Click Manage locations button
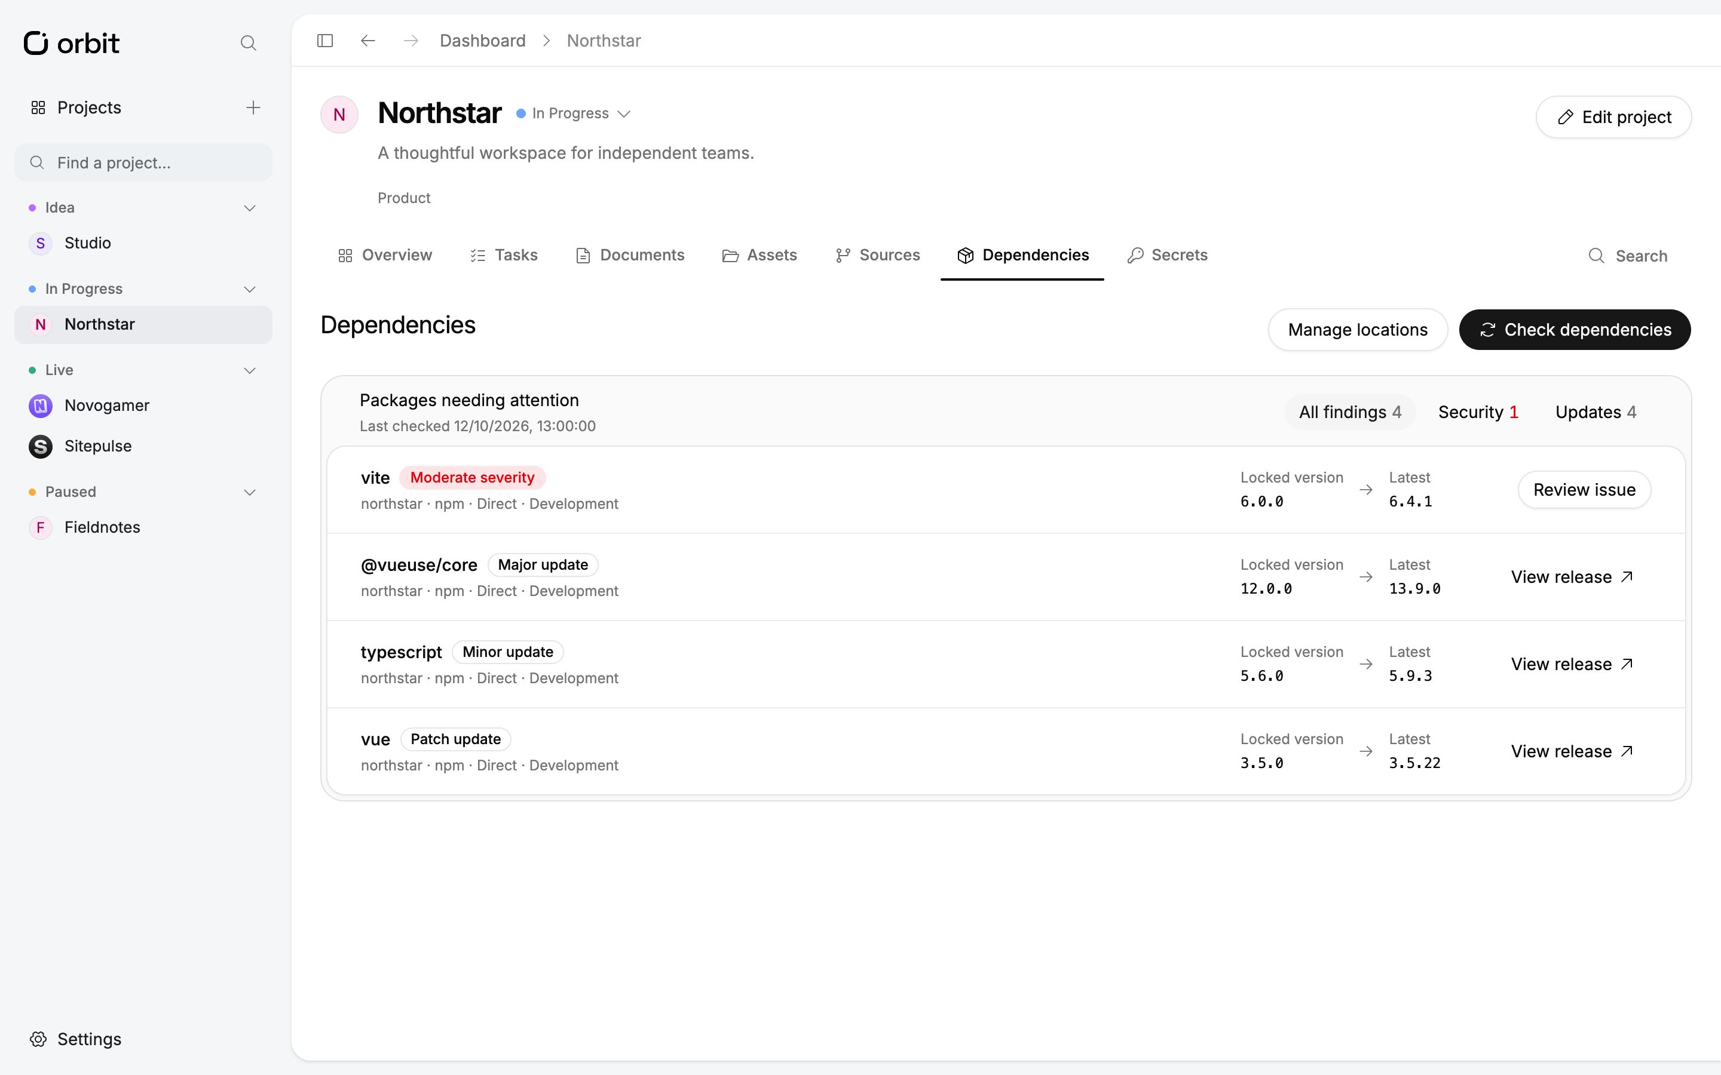This screenshot has width=1721, height=1075. (x=1358, y=330)
